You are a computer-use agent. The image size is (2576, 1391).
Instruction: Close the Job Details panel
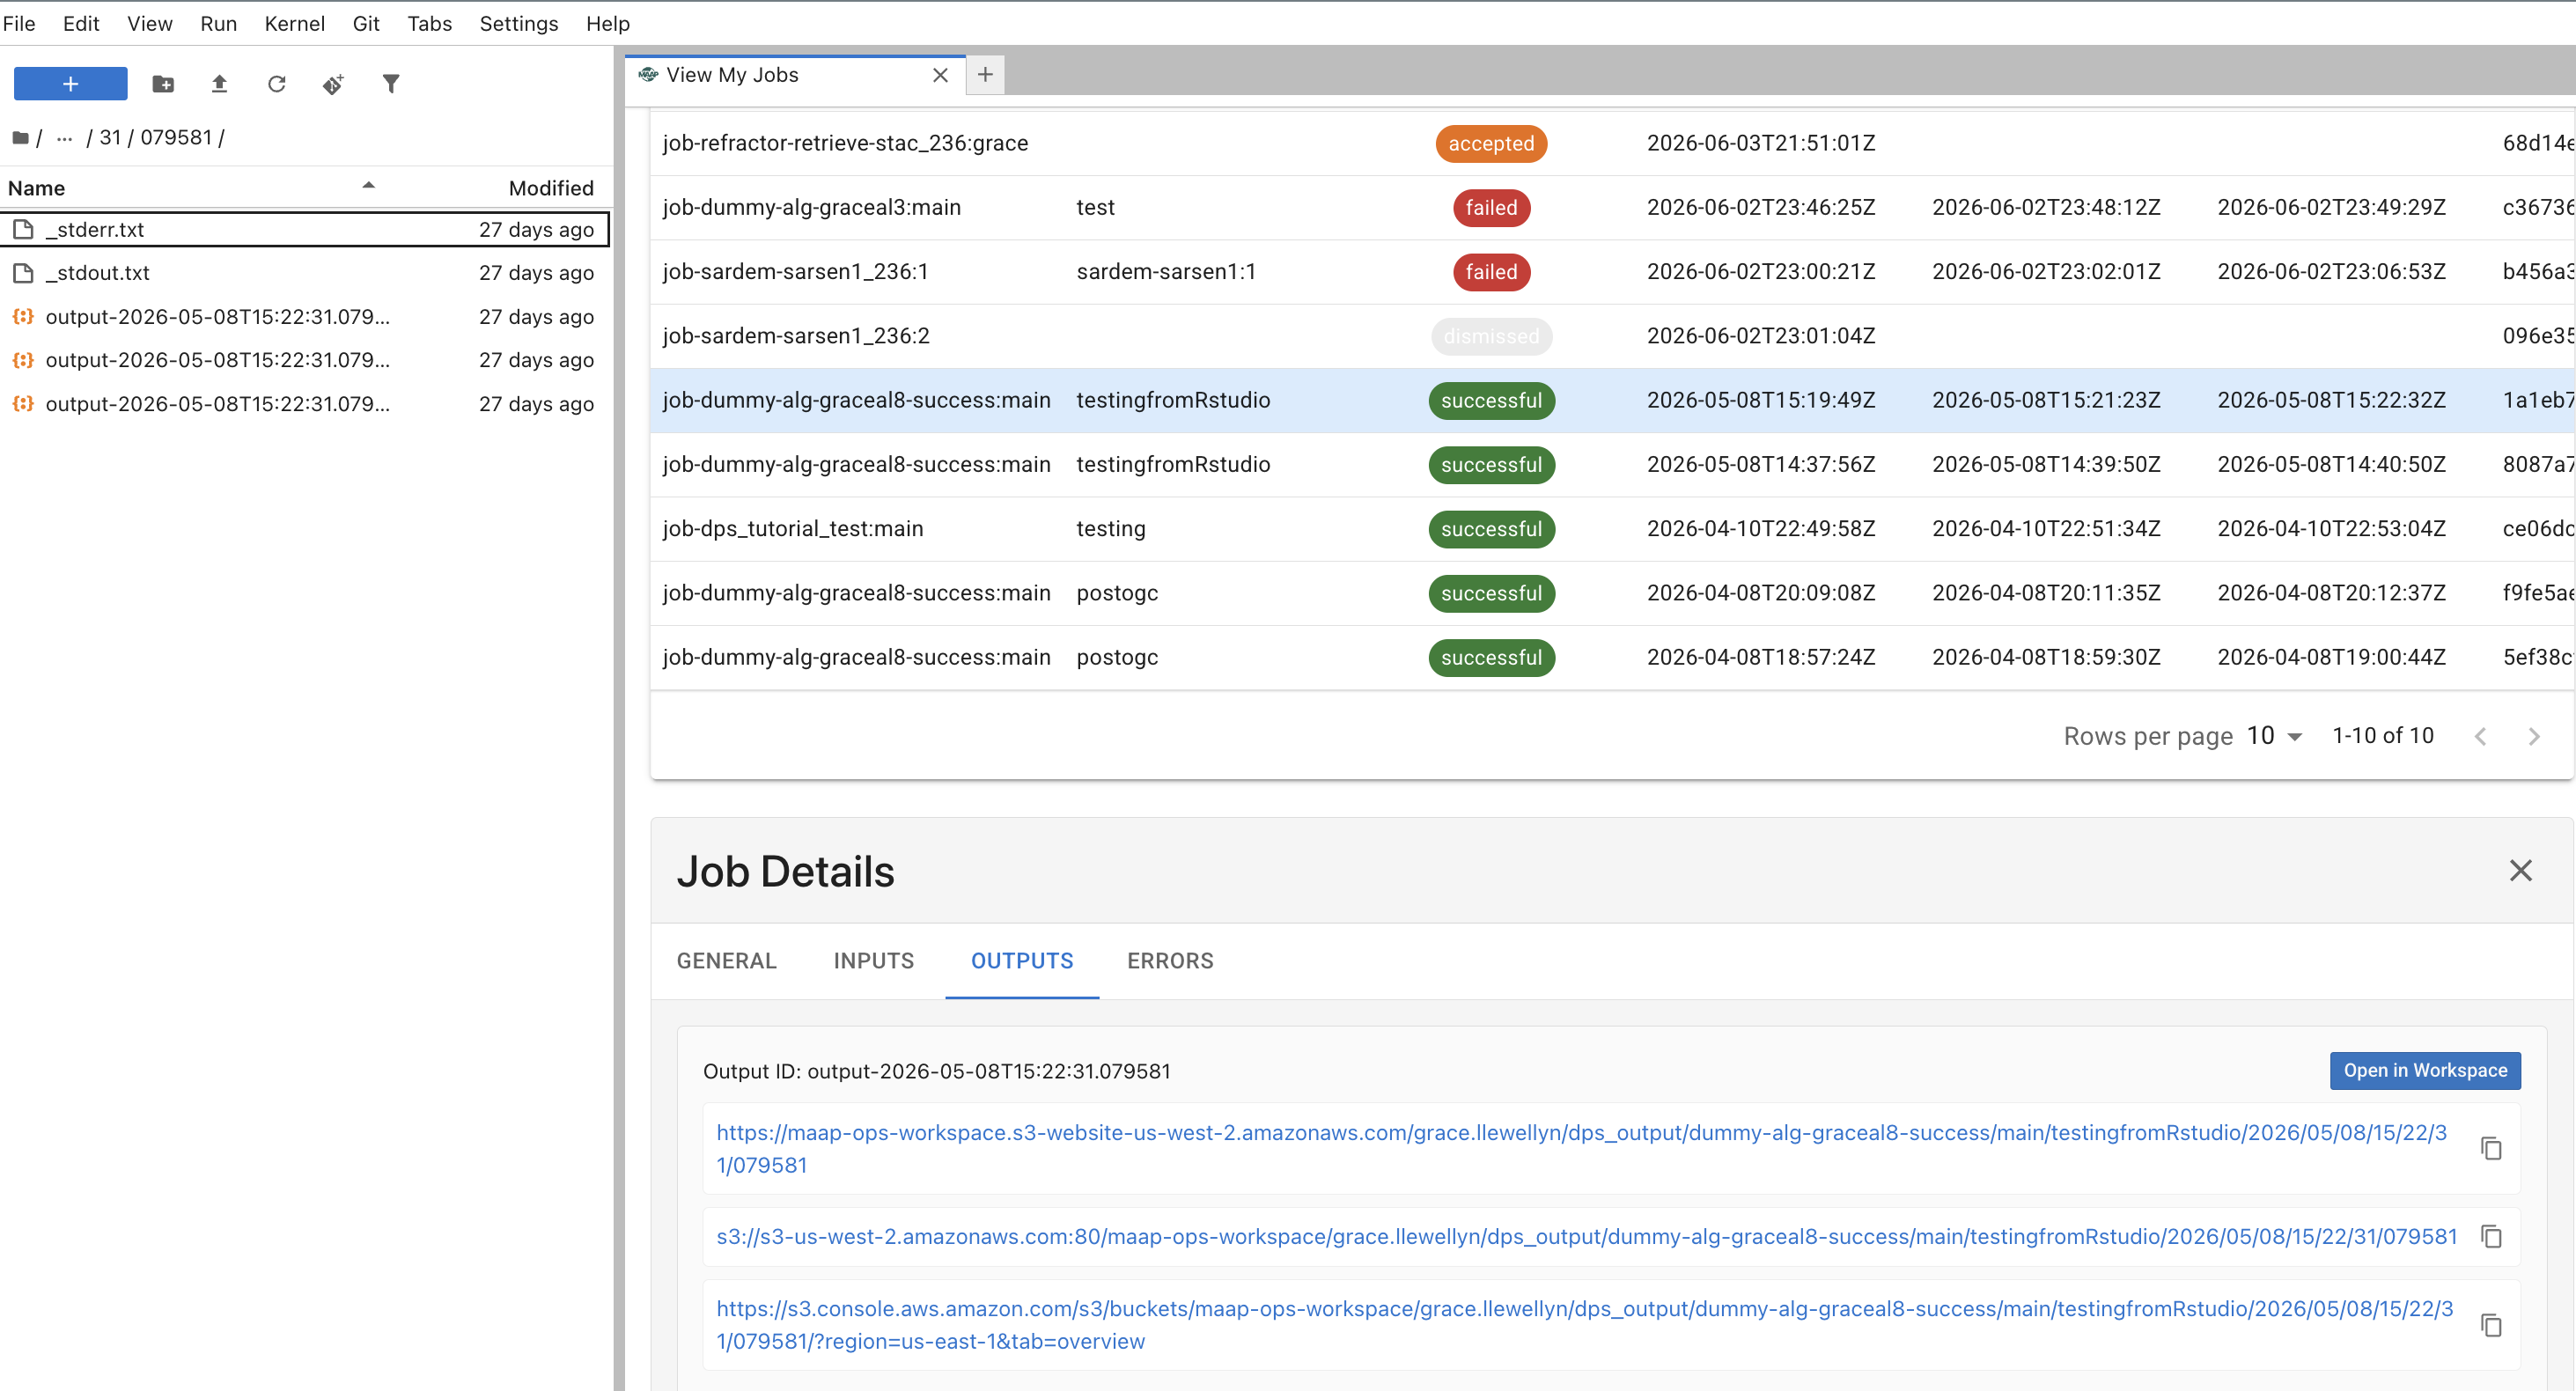click(2520, 870)
